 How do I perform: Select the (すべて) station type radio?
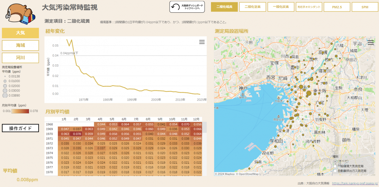335,161
